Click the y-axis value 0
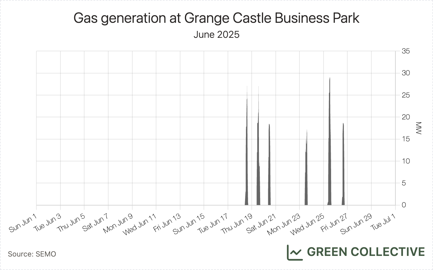The height and width of the screenshot is (270, 433). tap(404, 205)
